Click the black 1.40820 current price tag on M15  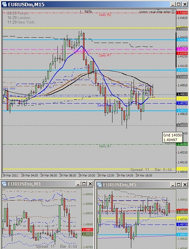tap(182, 94)
